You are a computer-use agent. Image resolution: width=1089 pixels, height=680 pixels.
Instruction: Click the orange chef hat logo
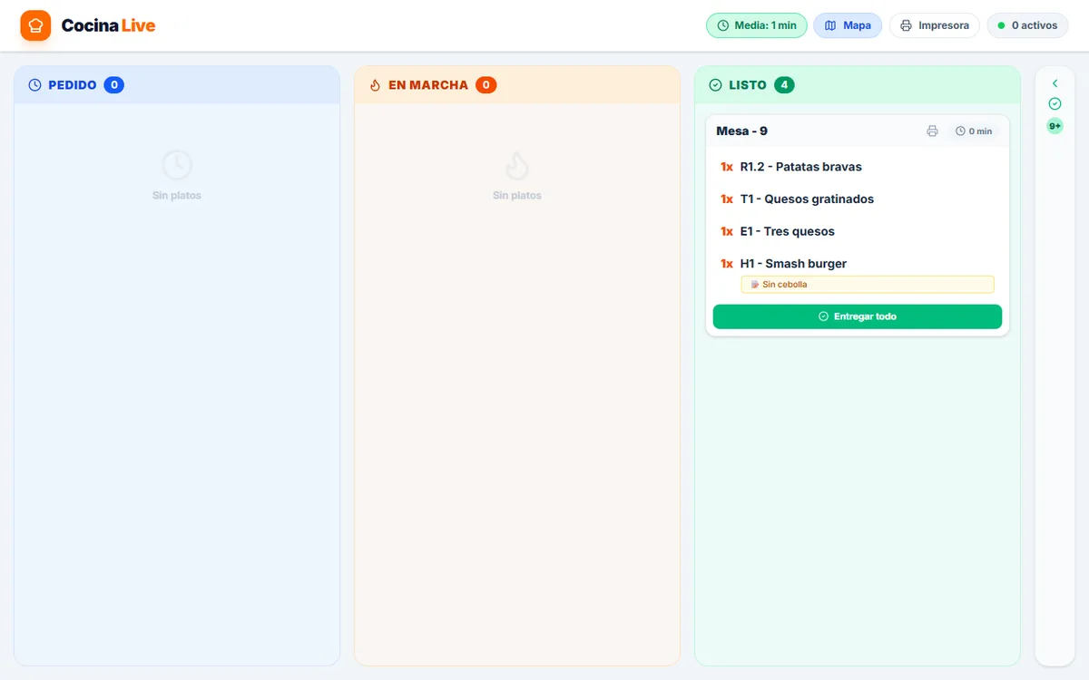35,25
